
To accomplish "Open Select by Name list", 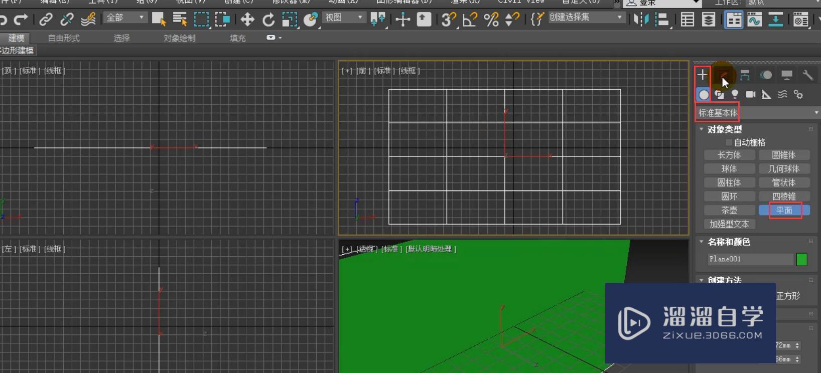I will (x=180, y=20).
